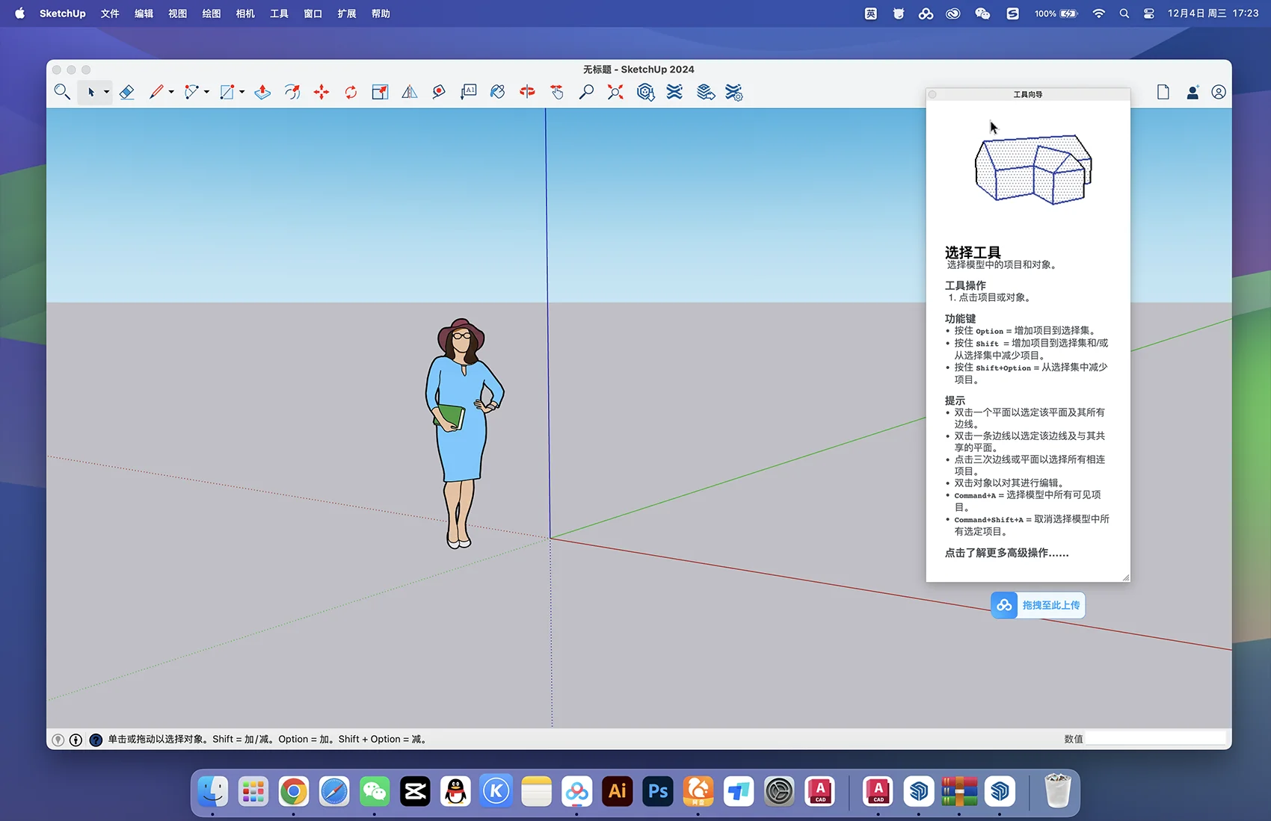This screenshot has width=1271, height=821.
Task: Click the new document page icon
Action: [1163, 92]
